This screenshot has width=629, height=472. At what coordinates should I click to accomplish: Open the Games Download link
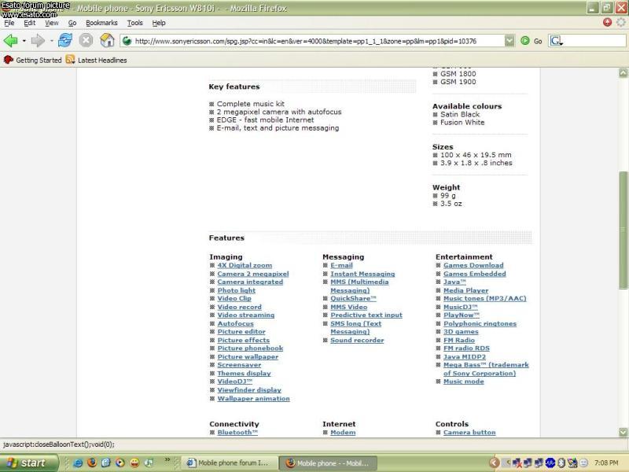point(473,265)
